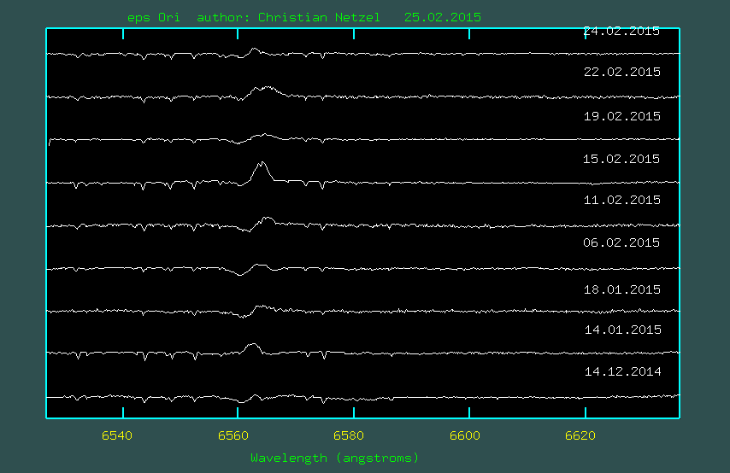The height and width of the screenshot is (473, 730).
Task: Select the 15.02.2015 date label
Action: click(x=621, y=160)
